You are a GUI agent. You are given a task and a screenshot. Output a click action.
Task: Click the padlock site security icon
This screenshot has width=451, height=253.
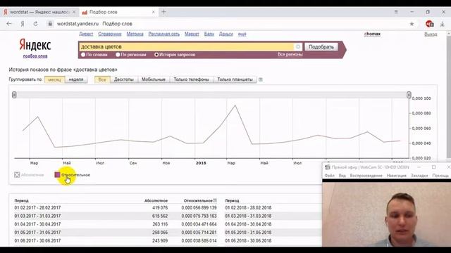point(50,24)
